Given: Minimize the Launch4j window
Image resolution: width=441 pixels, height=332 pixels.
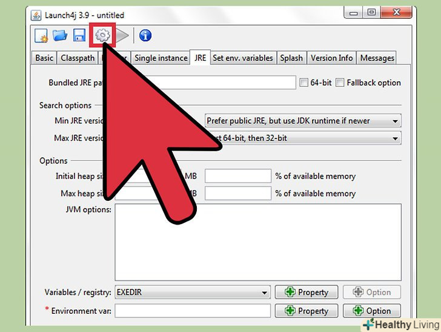Looking at the screenshot, I should click(x=353, y=13).
